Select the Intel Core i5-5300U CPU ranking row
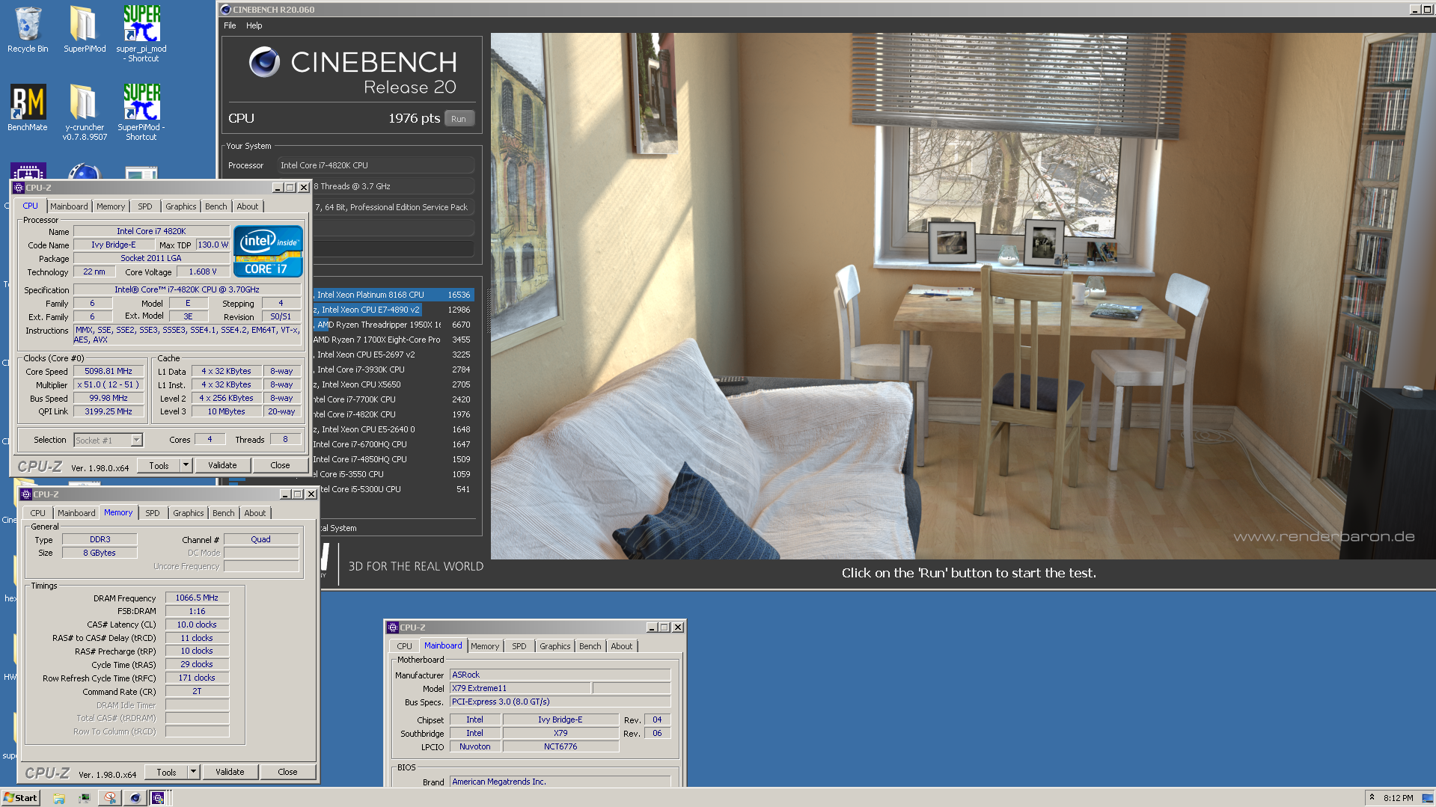Screen dimensions: 1436x807 tap(392, 489)
